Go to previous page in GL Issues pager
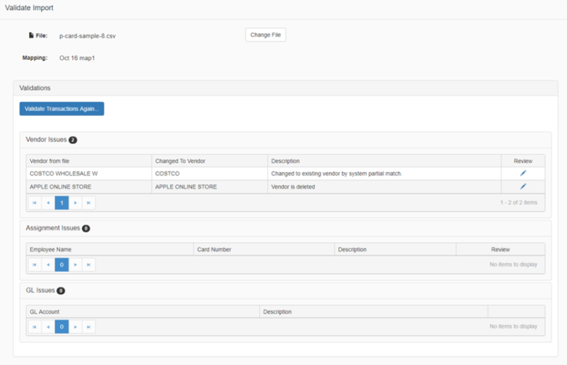 click(48, 327)
